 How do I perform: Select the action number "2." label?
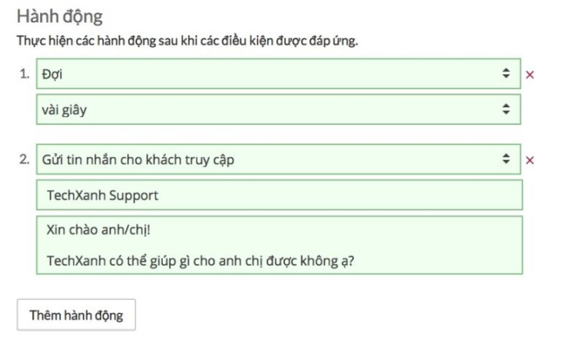pos(25,160)
